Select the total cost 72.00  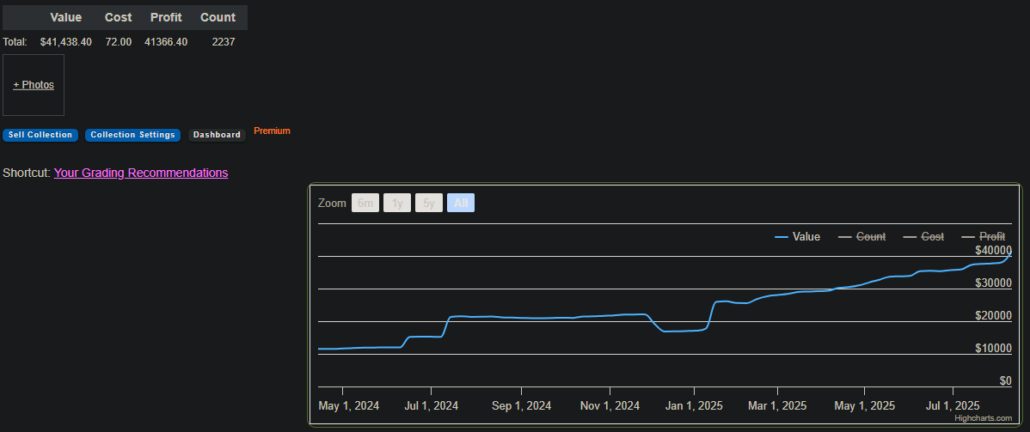(x=119, y=42)
